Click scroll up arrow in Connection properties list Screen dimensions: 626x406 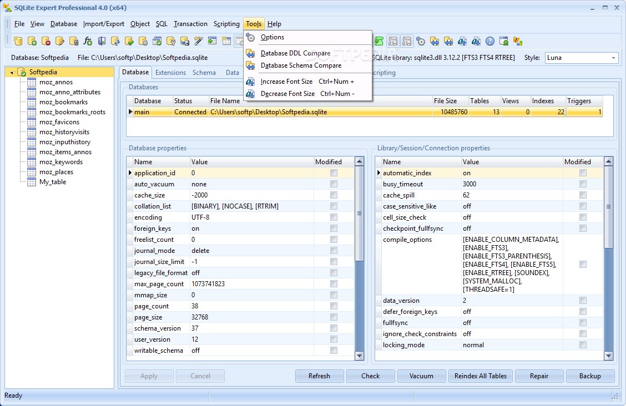tap(608, 161)
